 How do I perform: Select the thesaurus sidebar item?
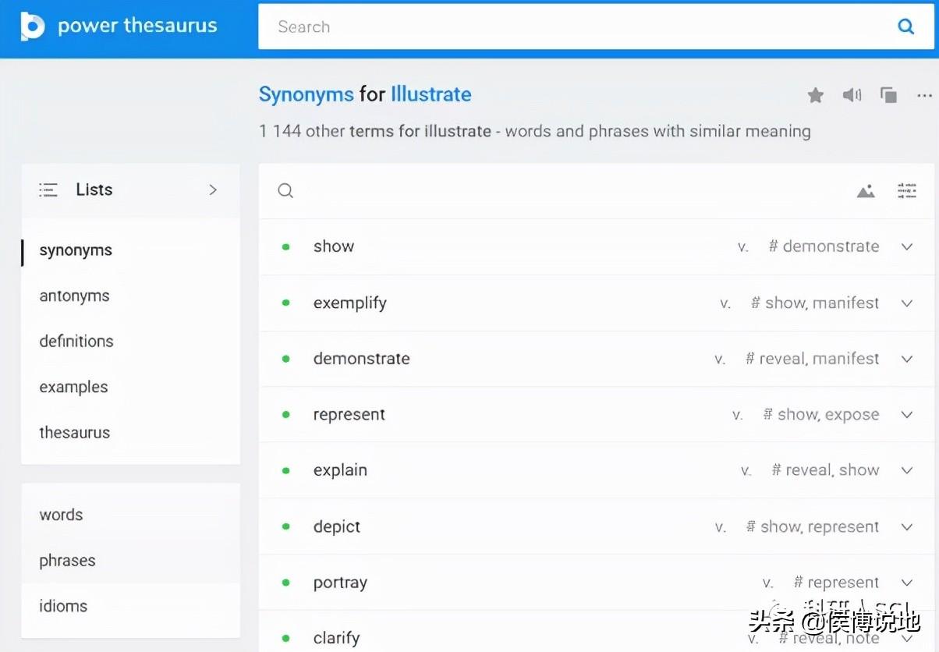75,433
